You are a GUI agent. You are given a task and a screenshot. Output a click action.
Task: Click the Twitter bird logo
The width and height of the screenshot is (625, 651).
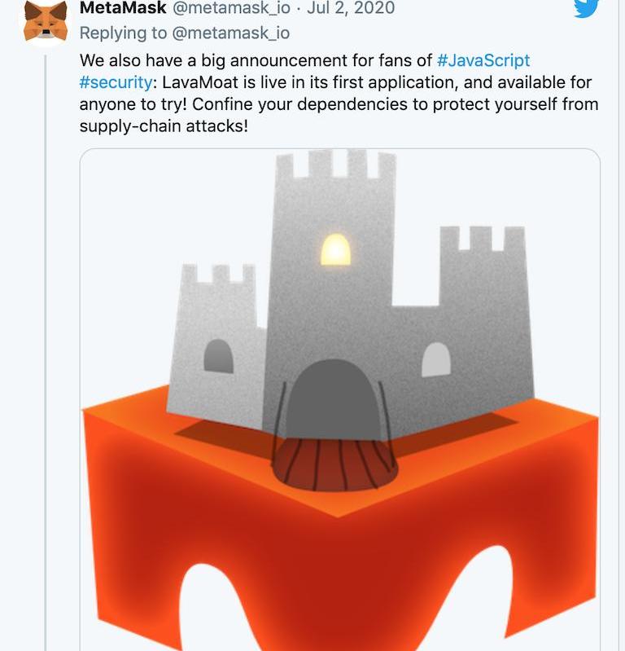tap(586, 8)
